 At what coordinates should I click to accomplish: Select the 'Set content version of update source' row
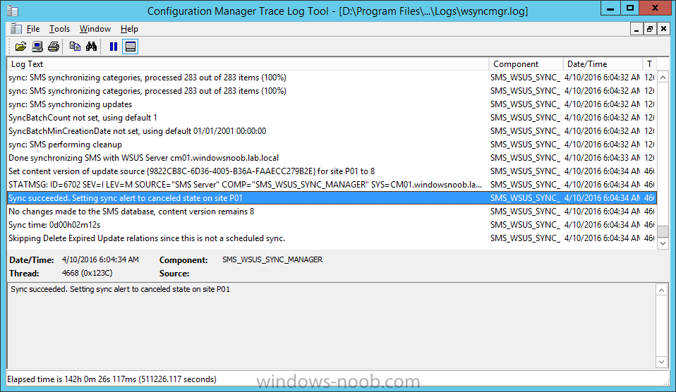[x=332, y=171]
